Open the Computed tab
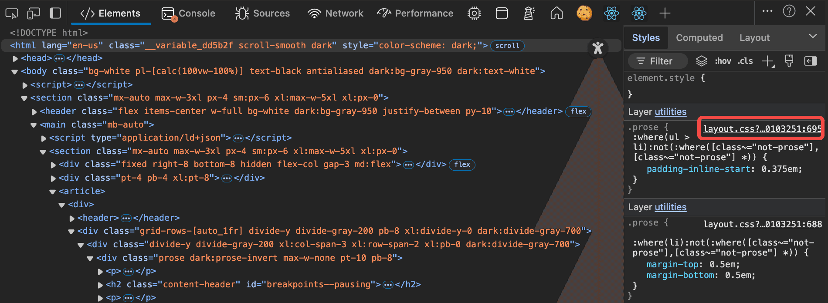This screenshot has height=303, width=828. tap(699, 38)
